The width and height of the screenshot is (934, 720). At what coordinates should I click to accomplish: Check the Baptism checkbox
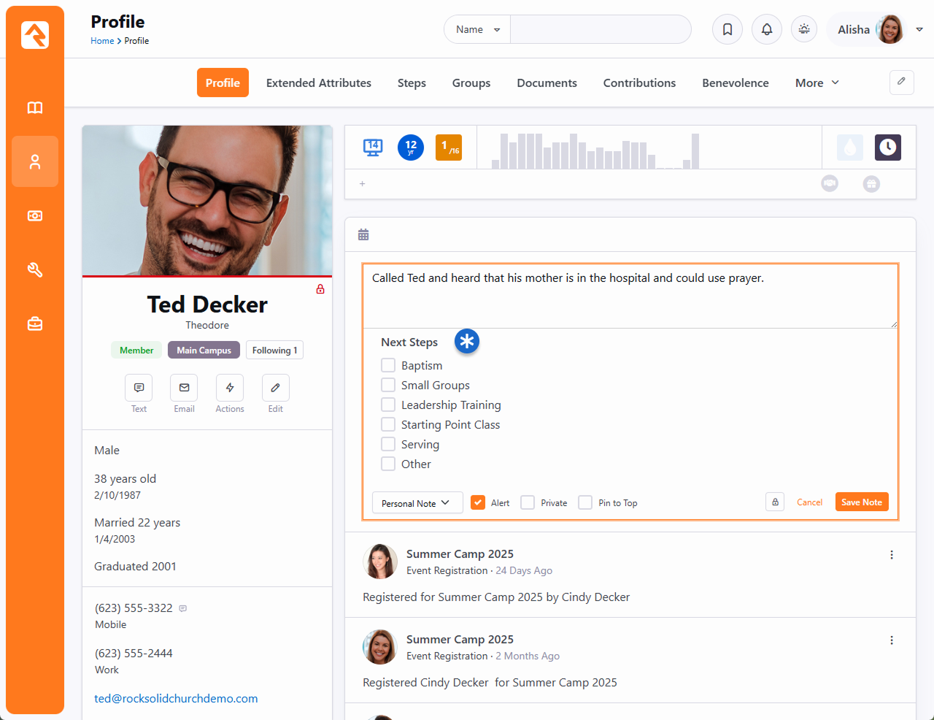tap(388, 365)
